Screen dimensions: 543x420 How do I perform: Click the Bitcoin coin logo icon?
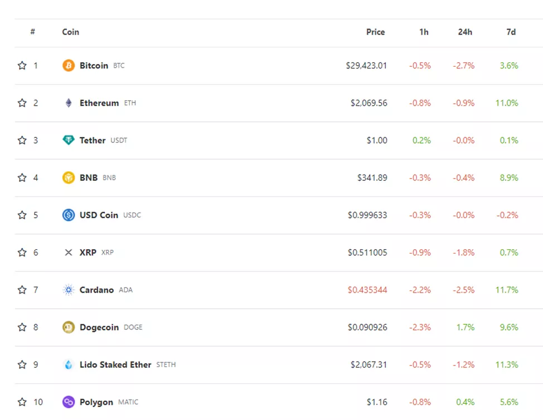pos(69,66)
